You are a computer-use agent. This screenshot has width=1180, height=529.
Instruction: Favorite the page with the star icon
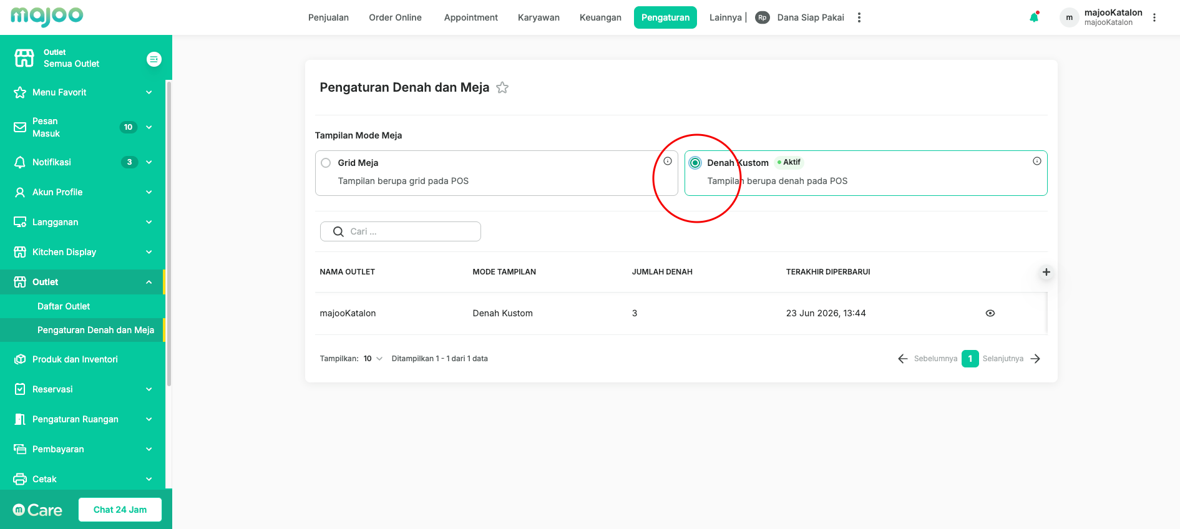click(502, 88)
